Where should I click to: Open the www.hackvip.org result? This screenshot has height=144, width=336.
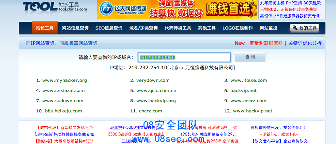pos(156,101)
